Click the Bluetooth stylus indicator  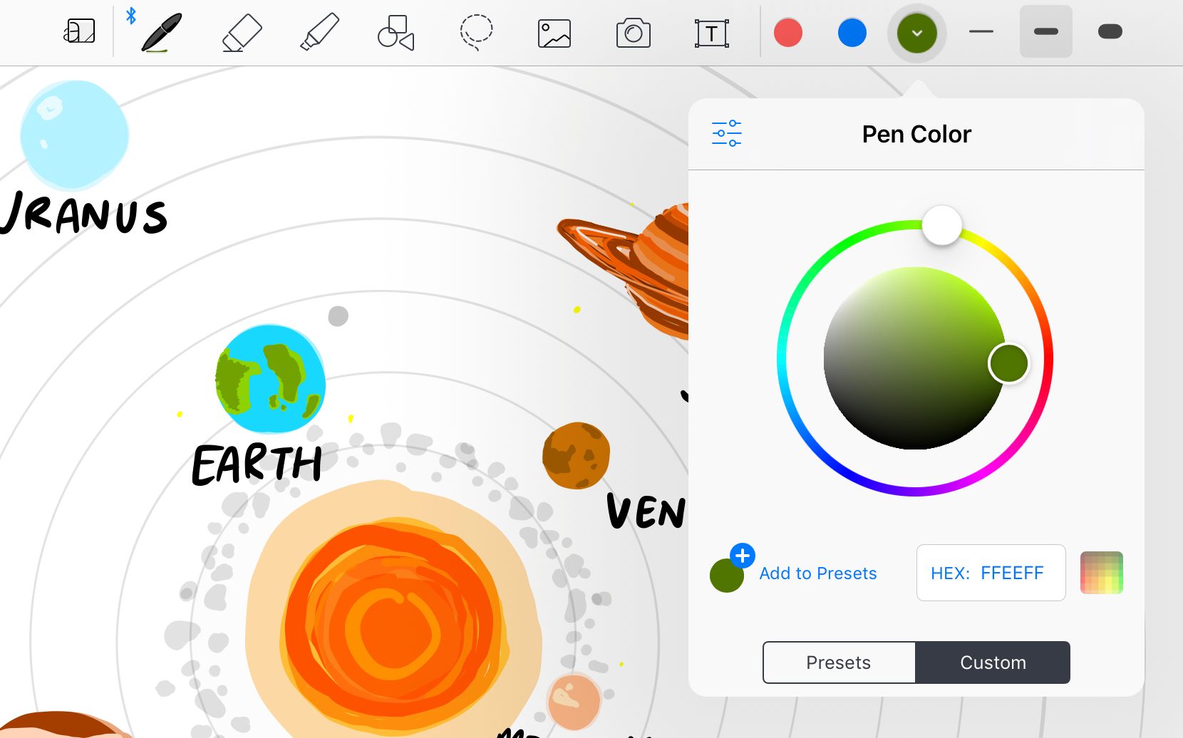(131, 16)
